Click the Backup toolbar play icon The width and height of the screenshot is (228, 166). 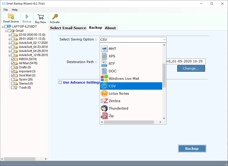tap(27, 16)
